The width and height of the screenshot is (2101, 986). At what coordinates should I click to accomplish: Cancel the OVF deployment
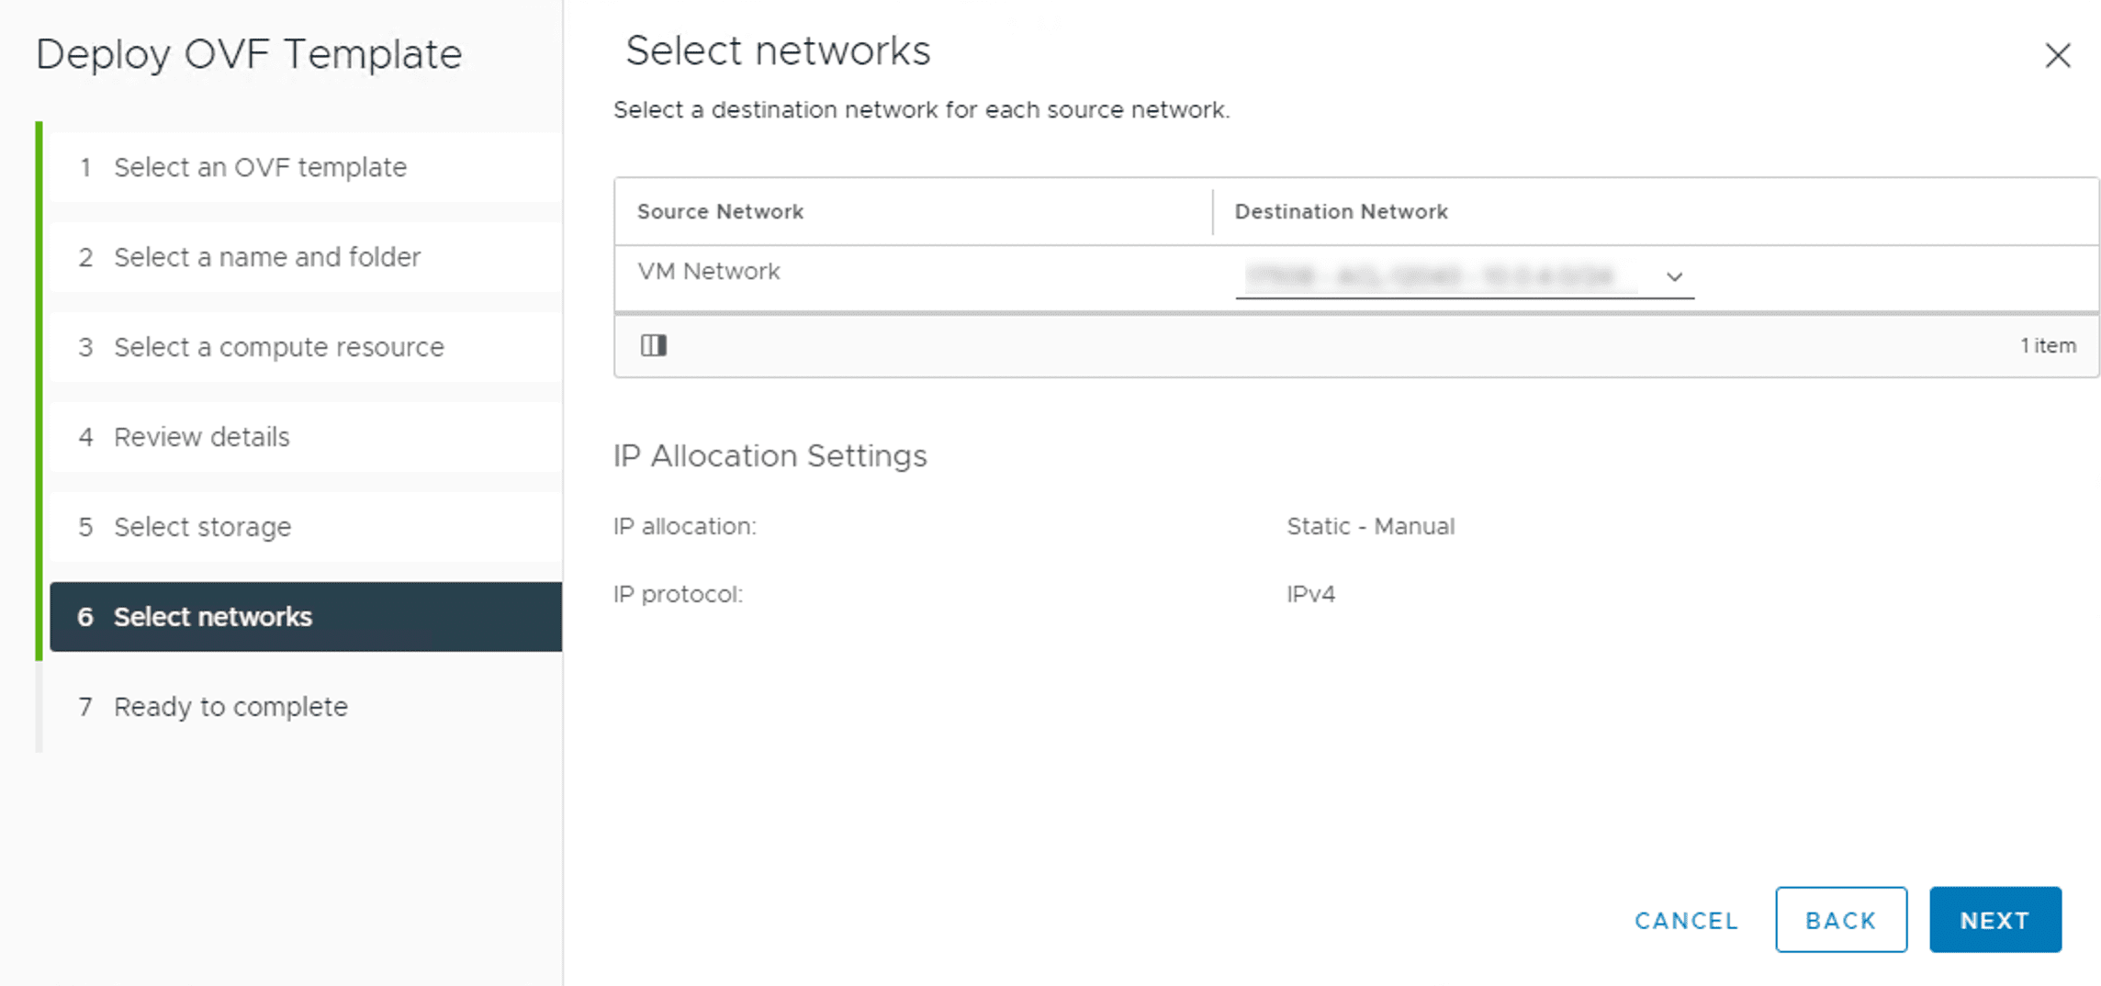pos(1685,921)
